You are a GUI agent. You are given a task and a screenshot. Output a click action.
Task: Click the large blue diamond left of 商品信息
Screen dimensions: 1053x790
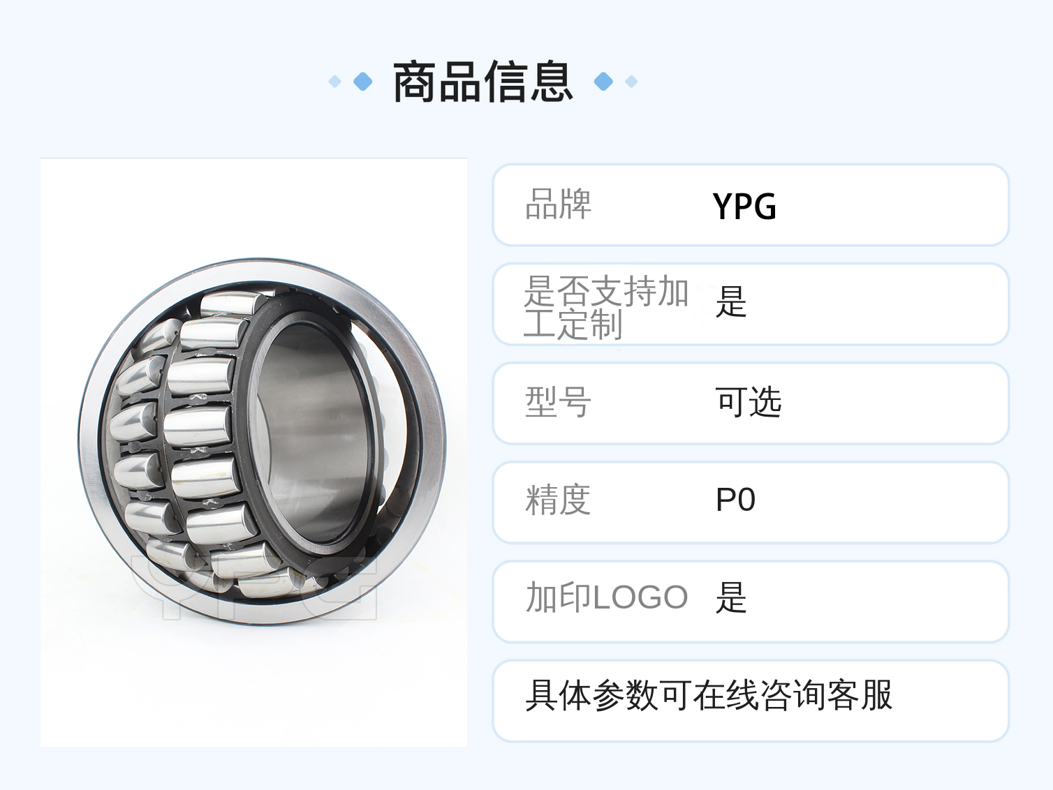[x=363, y=82]
